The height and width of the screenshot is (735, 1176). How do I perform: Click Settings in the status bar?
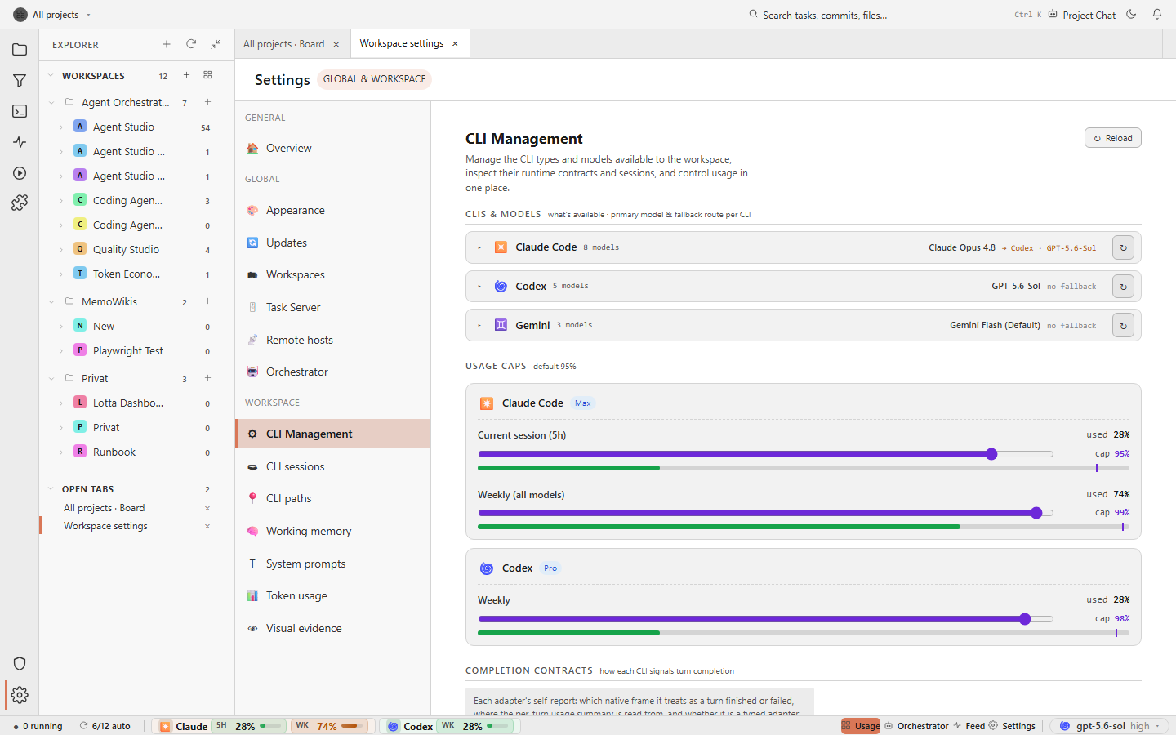(x=1012, y=726)
